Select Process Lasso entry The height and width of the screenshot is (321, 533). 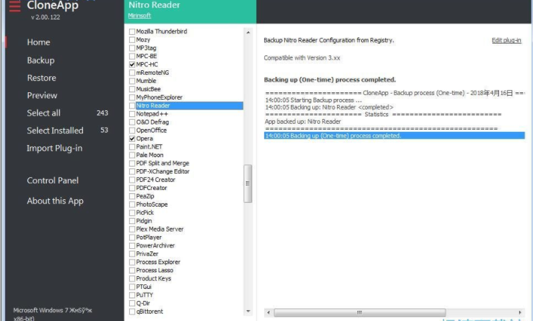154,270
